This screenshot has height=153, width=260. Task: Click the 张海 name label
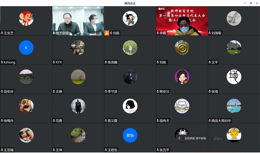(x=215, y=92)
